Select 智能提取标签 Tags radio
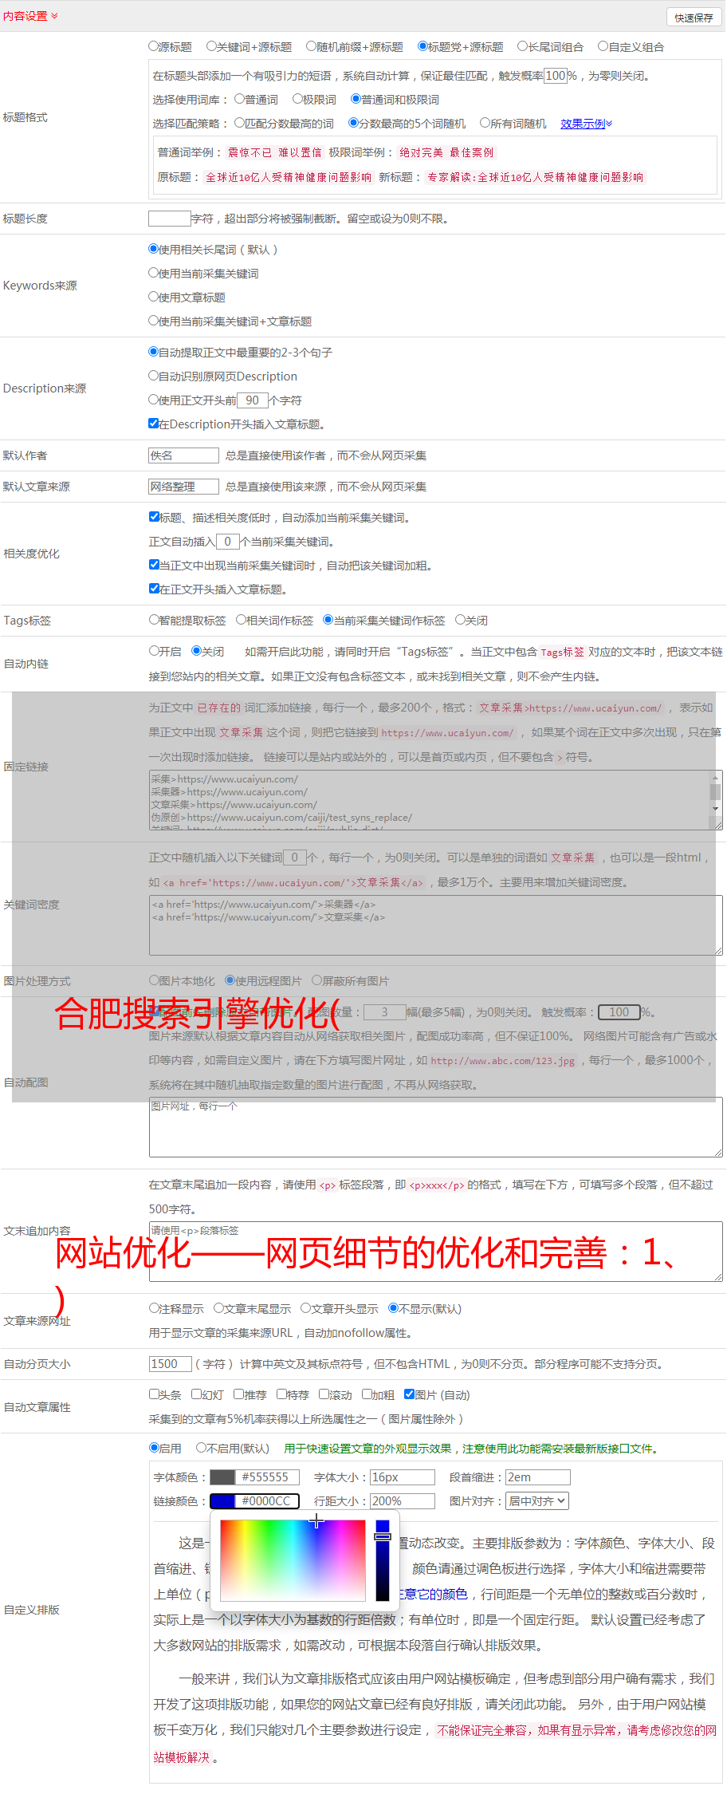This screenshot has height=1794, width=727. (x=154, y=620)
